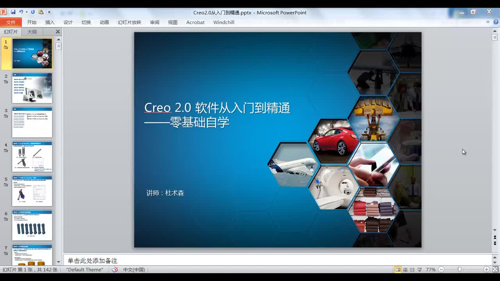Switch to the 大纲 outline pane tab
Image resolution: width=500 pixels, height=281 pixels.
click(32, 32)
